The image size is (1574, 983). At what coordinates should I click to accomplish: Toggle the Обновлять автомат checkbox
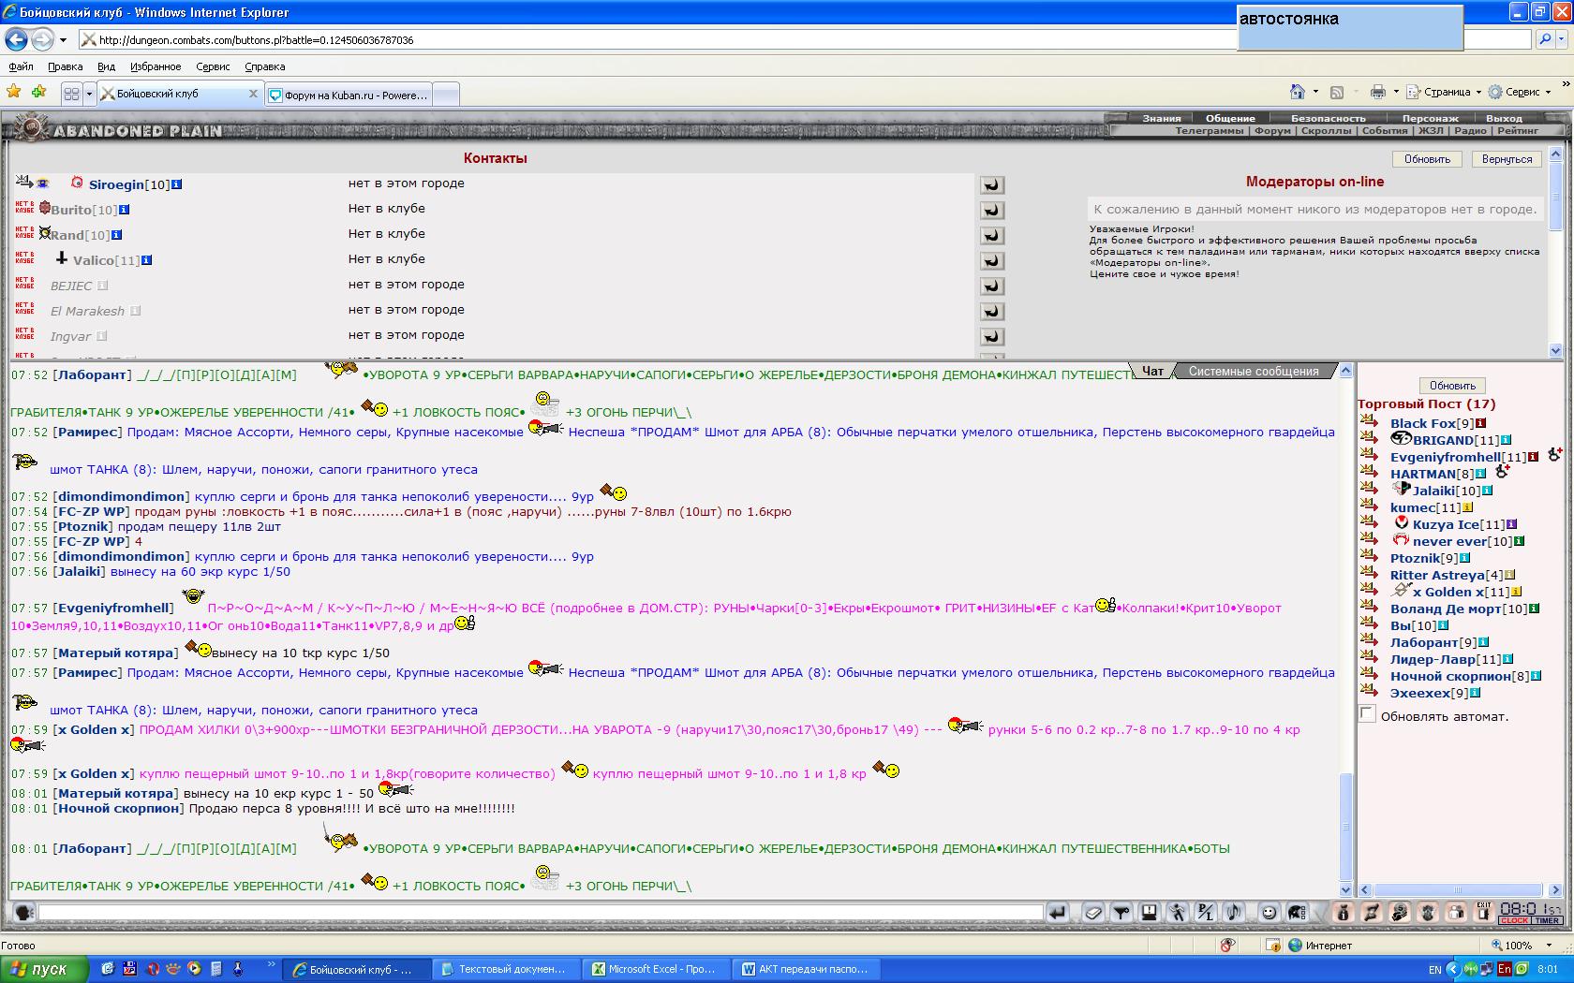[1368, 714]
